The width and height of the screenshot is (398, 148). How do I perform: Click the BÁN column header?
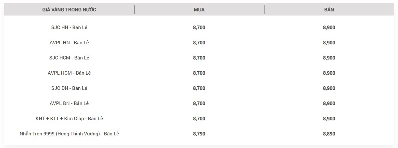pyautogui.click(x=329, y=10)
